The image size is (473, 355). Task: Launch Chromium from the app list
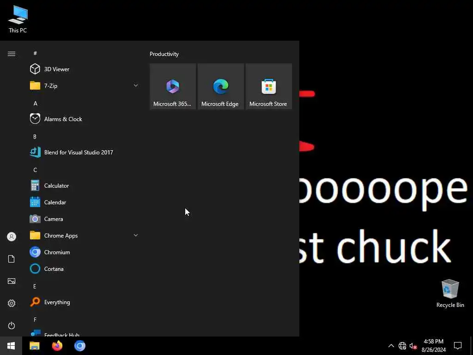click(84, 252)
